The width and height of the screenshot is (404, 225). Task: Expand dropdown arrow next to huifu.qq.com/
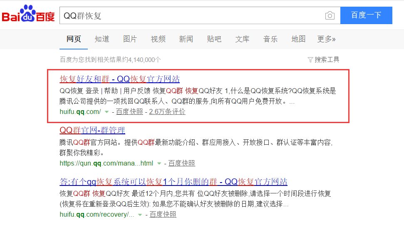[107, 112]
